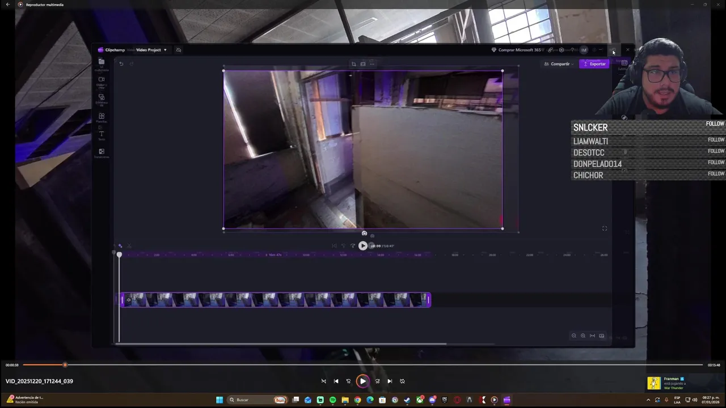Skip forward thirty seconds in media player
The height and width of the screenshot is (408, 726).
(x=377, y=381)
